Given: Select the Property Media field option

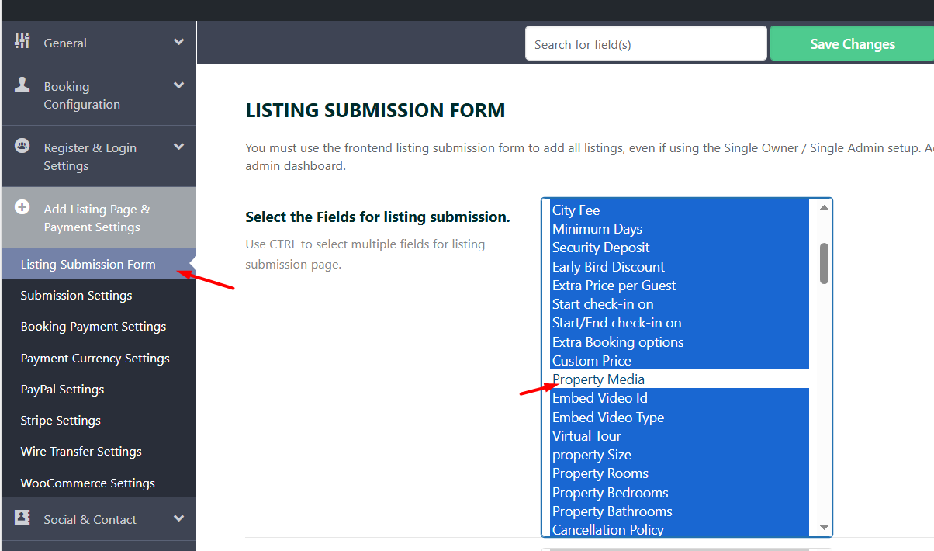Looking at the screenshot, I should click(598, 379).
